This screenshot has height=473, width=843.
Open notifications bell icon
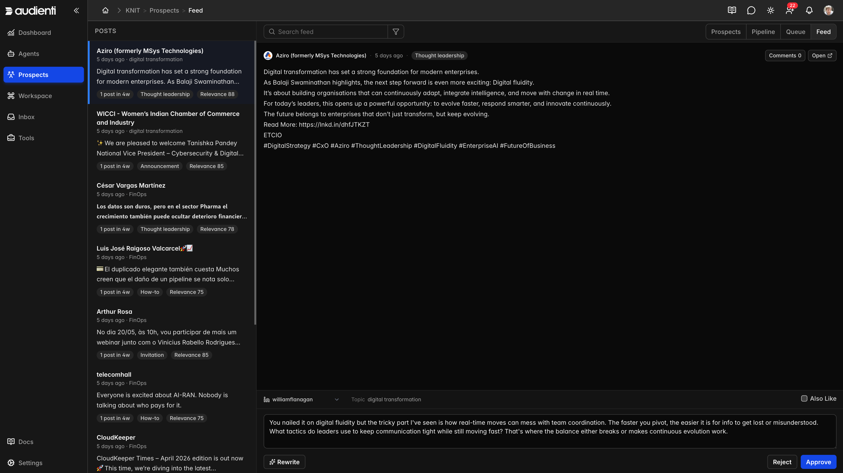[x=809, y=11]
